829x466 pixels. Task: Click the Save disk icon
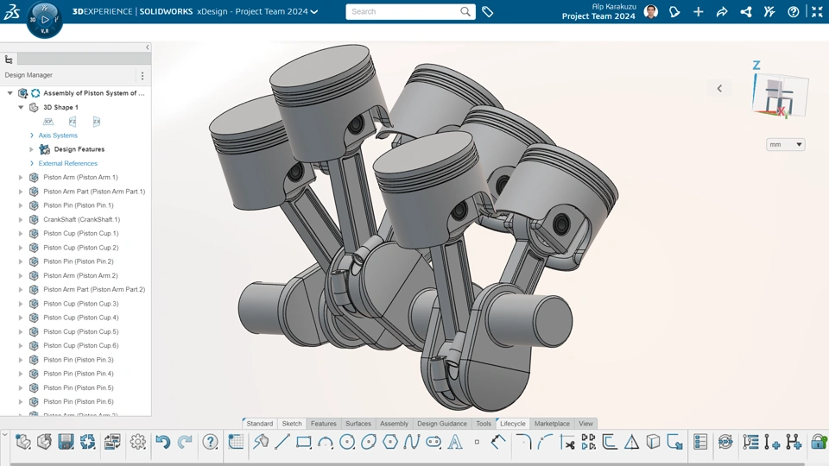66,442
